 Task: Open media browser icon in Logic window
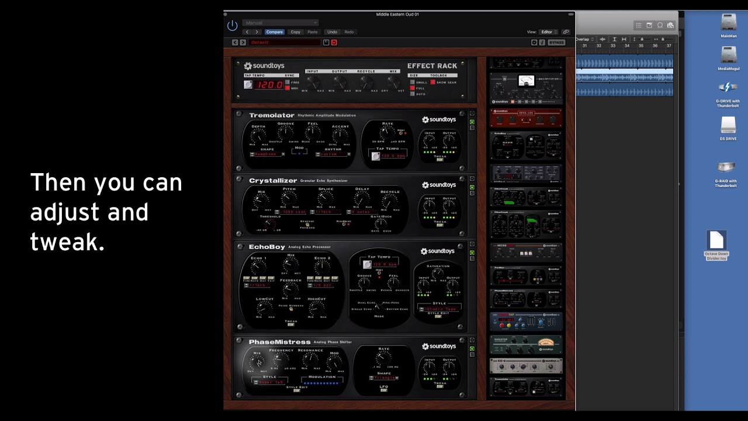click(670, 25)
